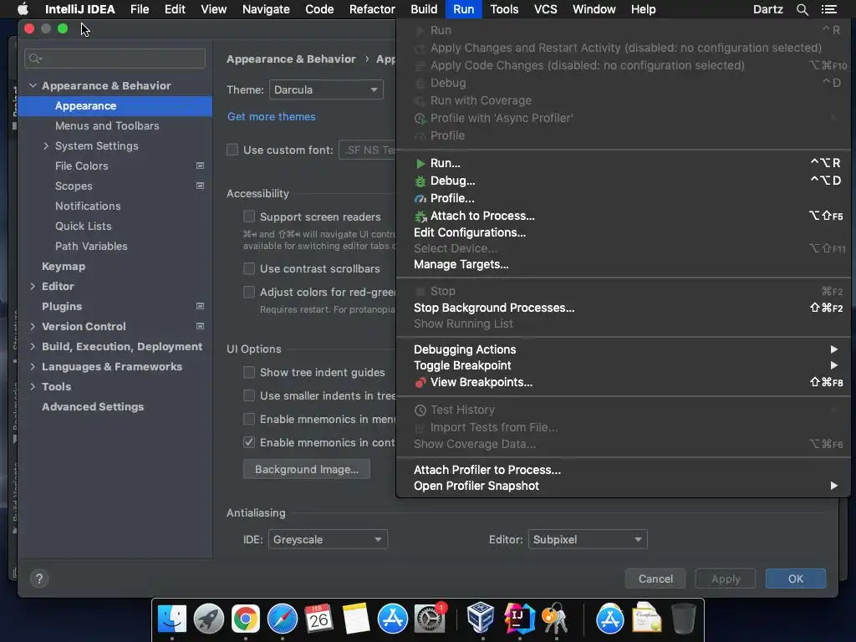Toggle Use smaller indents in trees
The width and height of the screenshot is (856, 642).
pos(249,395)
